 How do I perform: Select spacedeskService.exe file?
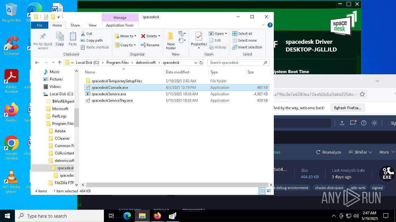tap(176, 94)
